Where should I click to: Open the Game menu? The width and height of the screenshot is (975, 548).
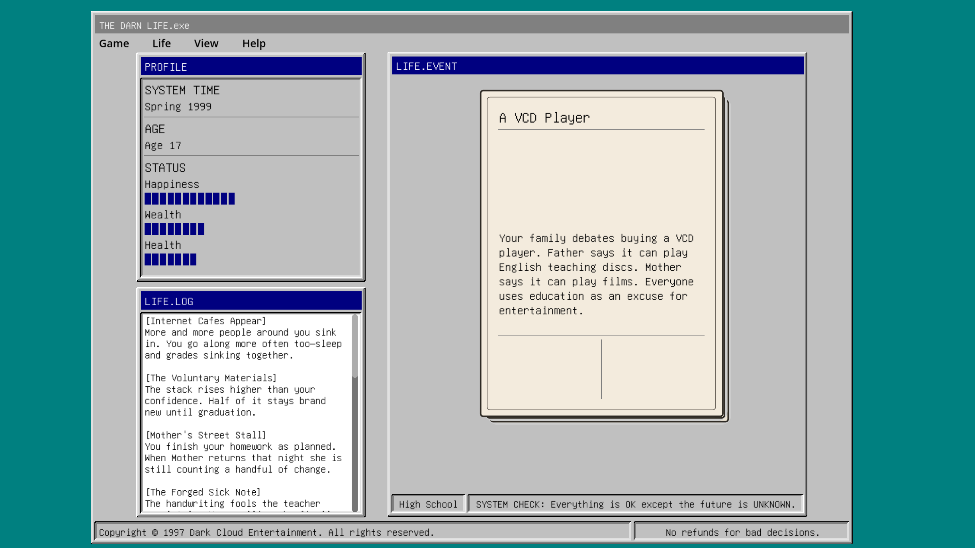click(x=114, y=43)
